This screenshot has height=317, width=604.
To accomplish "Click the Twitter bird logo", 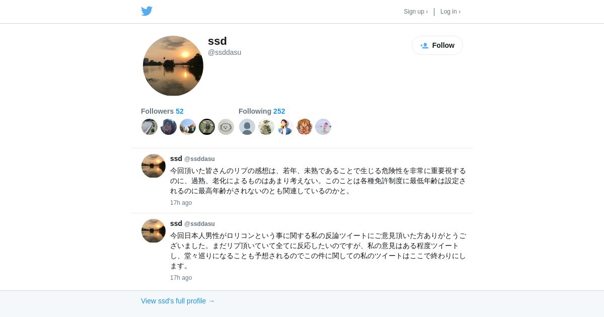I will (146, 11).
